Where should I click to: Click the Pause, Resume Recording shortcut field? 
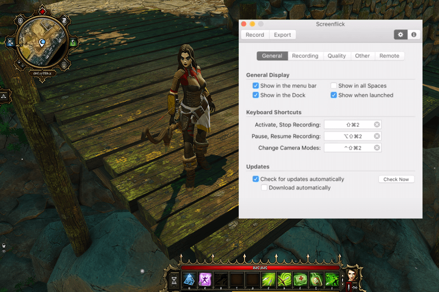pos(353,136)
